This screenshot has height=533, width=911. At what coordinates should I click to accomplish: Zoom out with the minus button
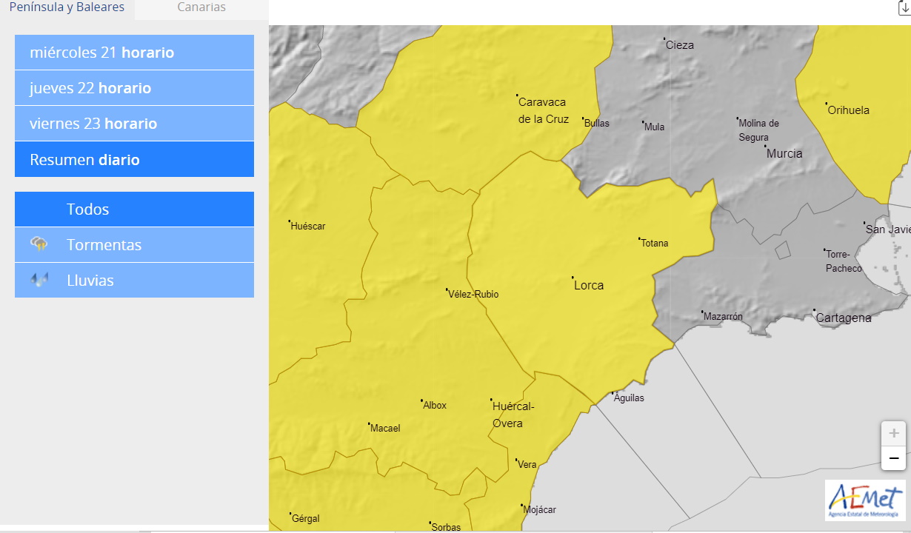pos(893,458)
